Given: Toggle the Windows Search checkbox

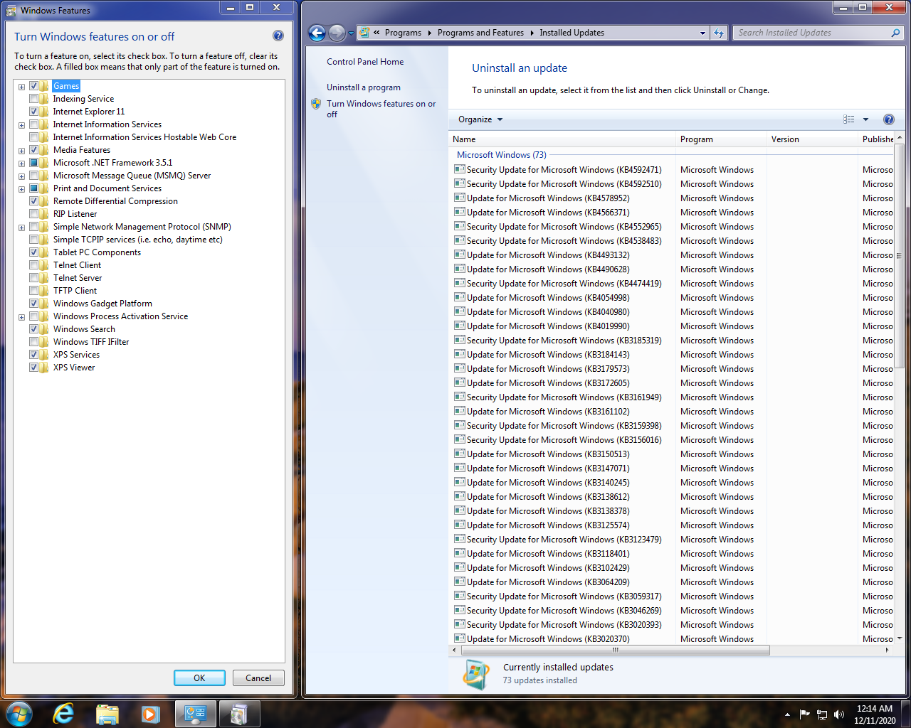Looking at the screenshot, I should pyautogui.click(x=33, y=329).
